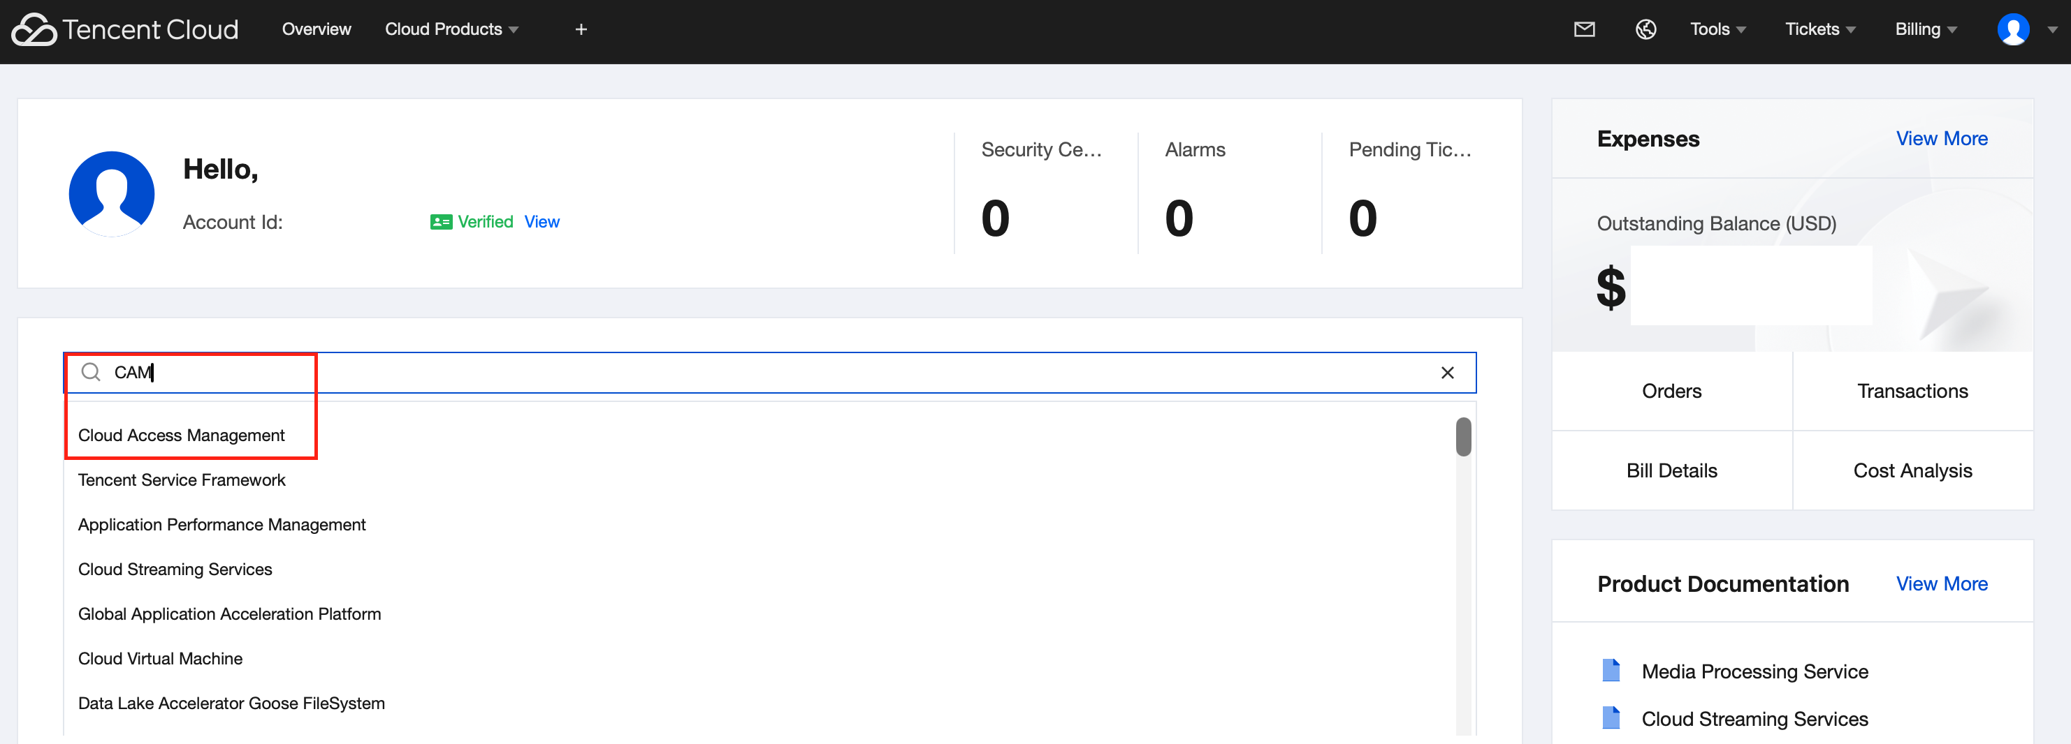Screen dimensions: 2071x744
Task: Clear the search with the X icon
Action: [x=1447, y=373]
